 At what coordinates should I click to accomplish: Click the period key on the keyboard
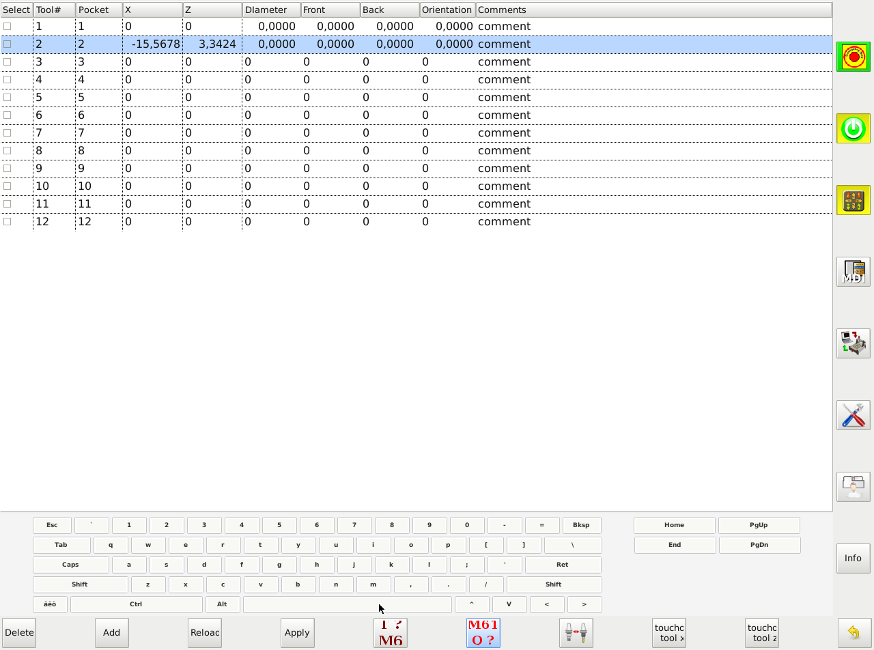[x=449, y=584]
